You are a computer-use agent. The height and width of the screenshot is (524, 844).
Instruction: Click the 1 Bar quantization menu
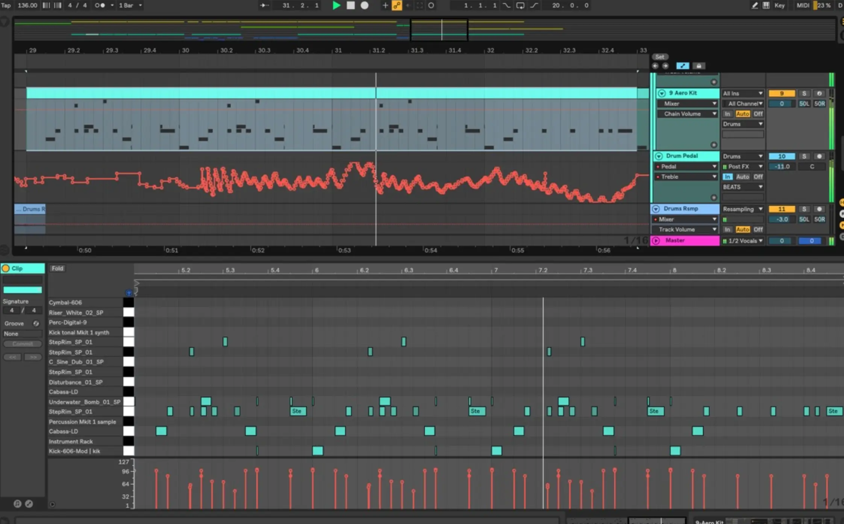[127, 5]
